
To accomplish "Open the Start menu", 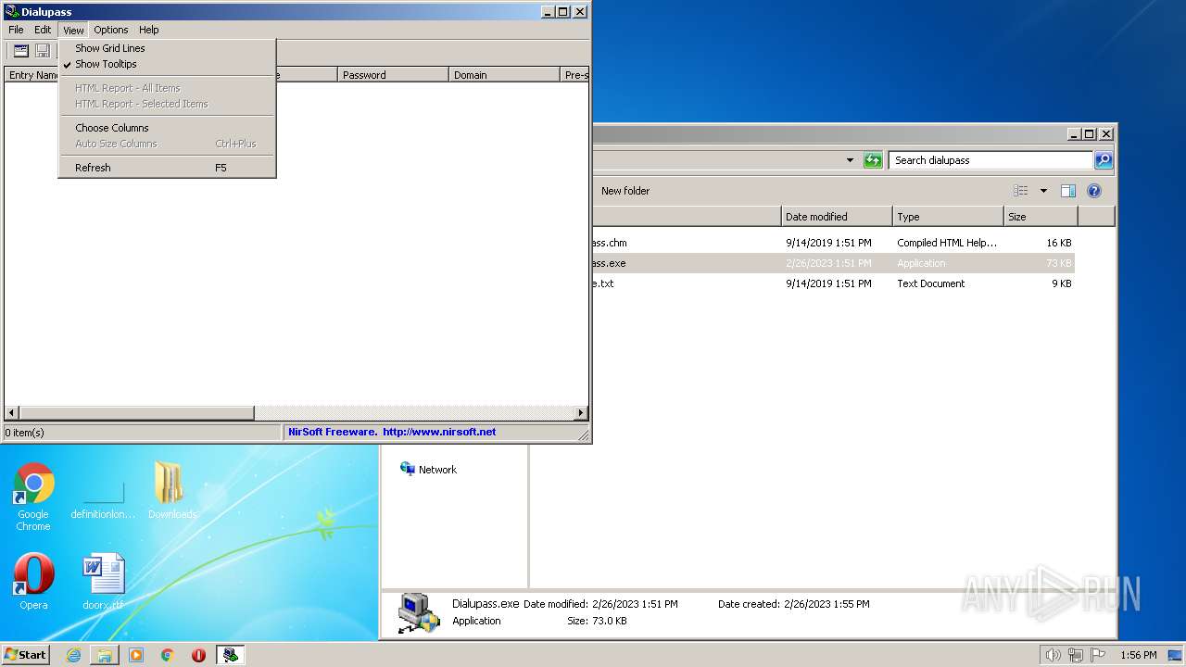I will tap(26, 655).
